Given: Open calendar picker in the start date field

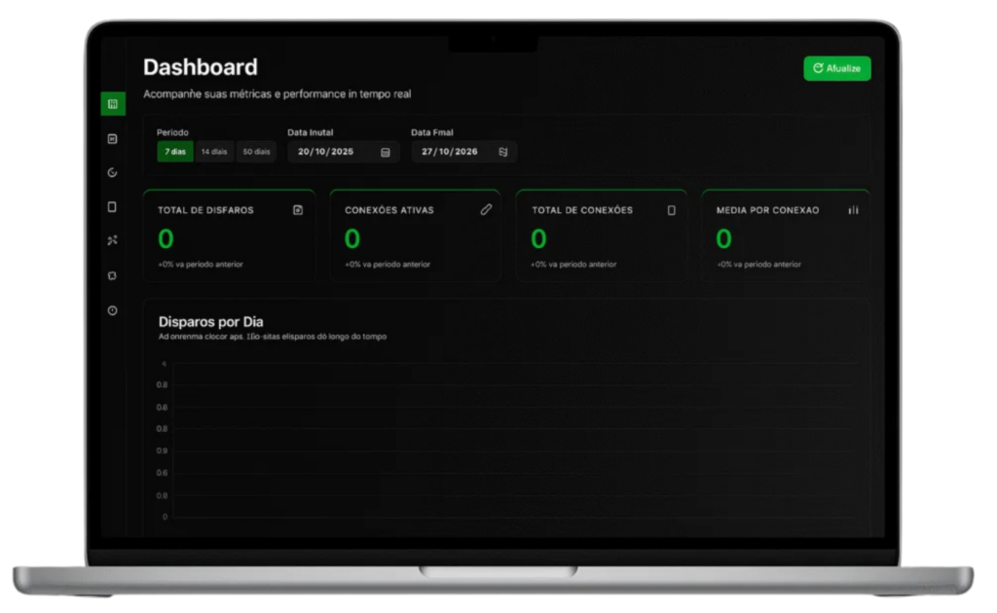Looking at the screenshot, I should (x=386, y=152).
